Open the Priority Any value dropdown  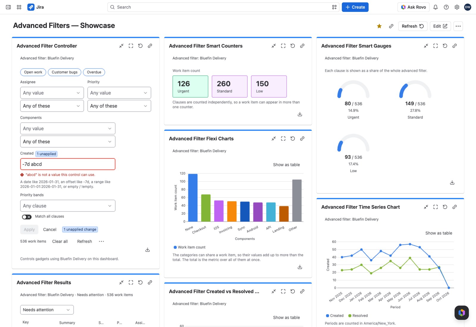[x=119, y=93]
